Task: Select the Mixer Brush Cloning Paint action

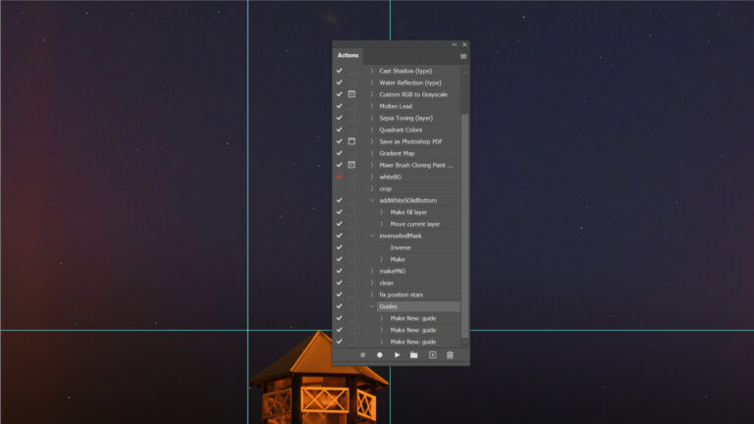Action: pos(415,165)
